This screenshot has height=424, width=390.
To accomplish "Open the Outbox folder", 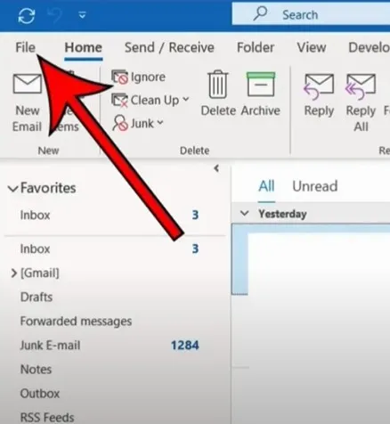I will pyautogui.click(x=40, y=394).
